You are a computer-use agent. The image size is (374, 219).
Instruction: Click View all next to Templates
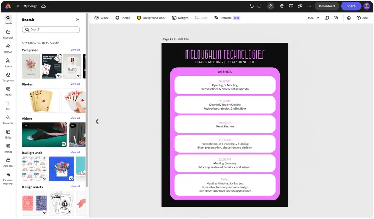75,50
